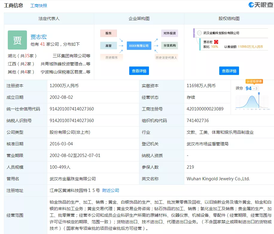
Task: Open the 历史法定代表人 diagram node
Action: tap(167, 57)
